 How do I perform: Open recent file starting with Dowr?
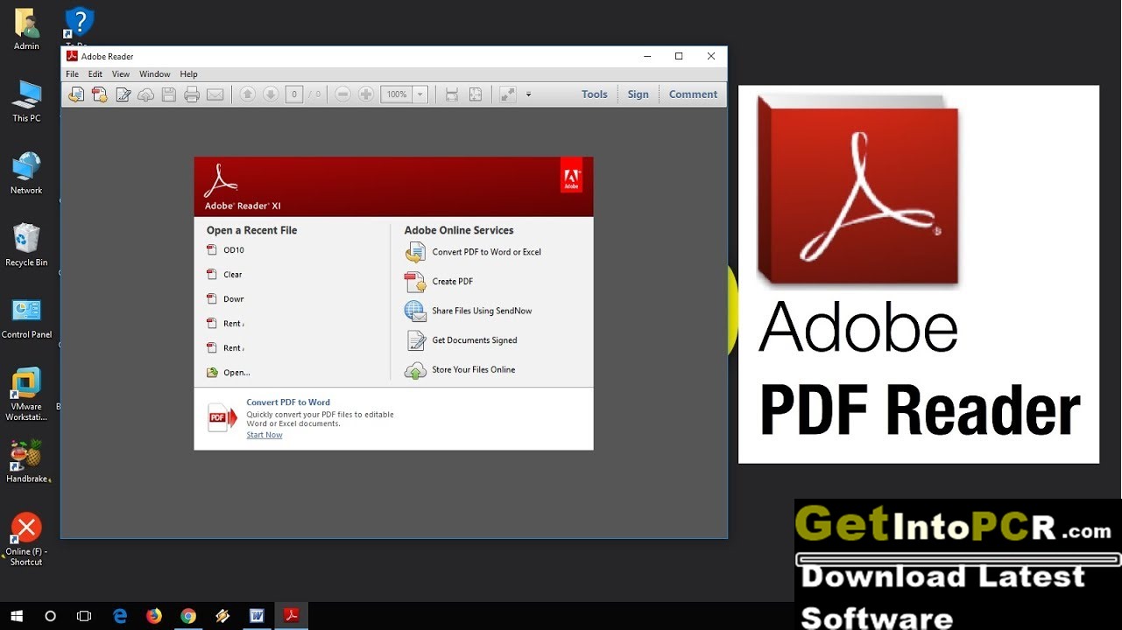pos(225,299)
